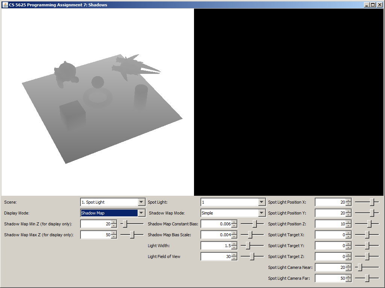Screen dimensions: 385x288
Task: Expand the Display Mode combo box
Action: pos(141,213)
